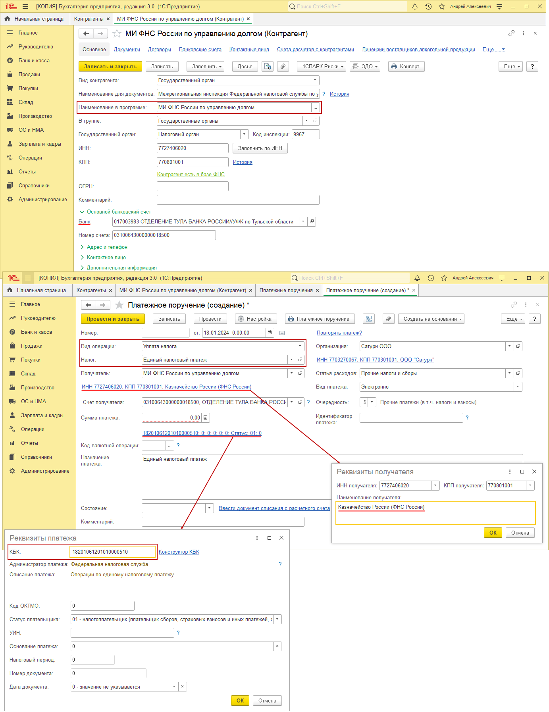
Task: Click OK in Реквизиты получателя dialog
Action: click(x=493, y=533)
